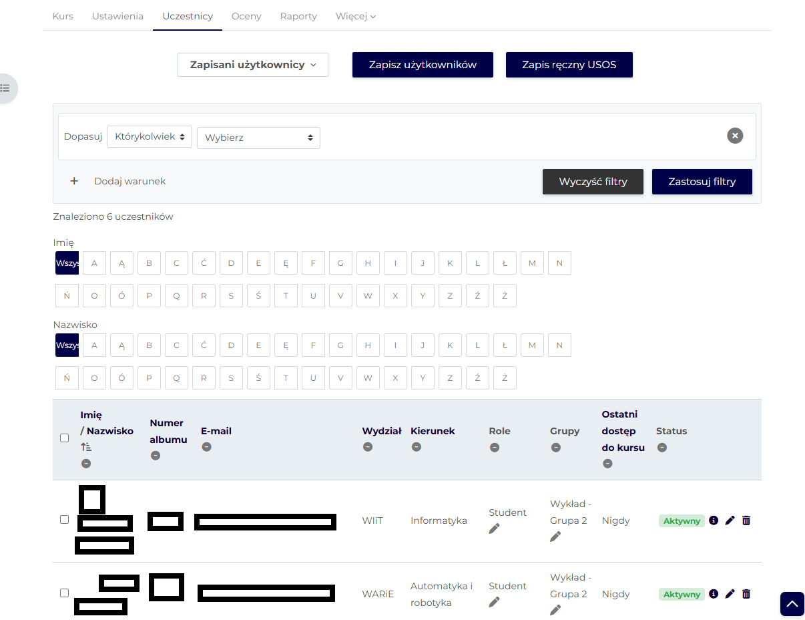Screen dimensions: 805x620
Task: Open the course index drawer icon
Action: (x=5, y=88)
